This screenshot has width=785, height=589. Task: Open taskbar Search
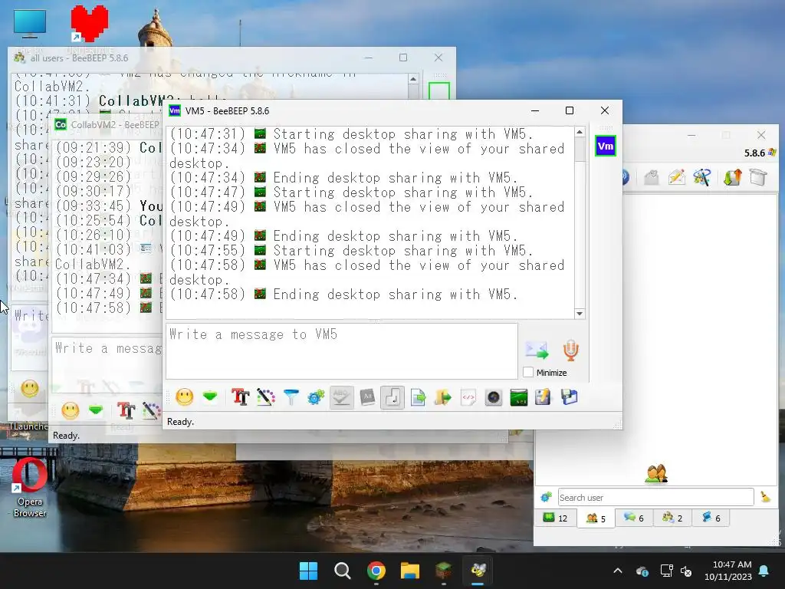pos(343,571)
